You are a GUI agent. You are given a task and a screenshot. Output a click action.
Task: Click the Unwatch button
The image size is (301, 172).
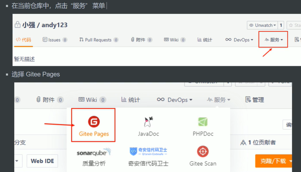[x=262, y=25]
